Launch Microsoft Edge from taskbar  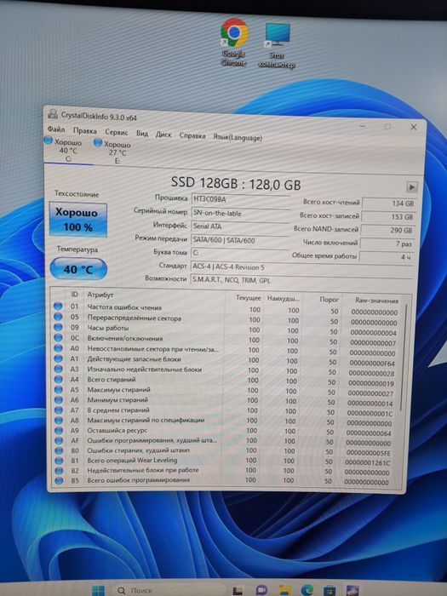(307, 590)
